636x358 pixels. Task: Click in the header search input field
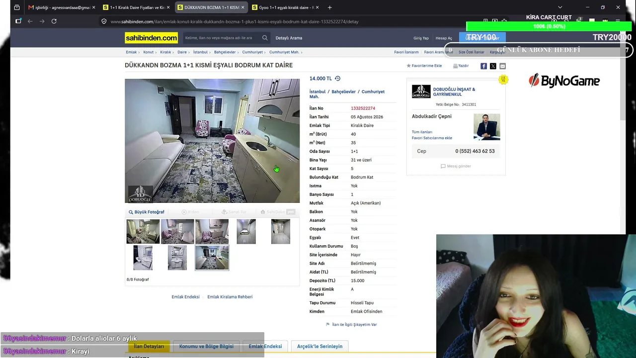[x=222, y=38]
